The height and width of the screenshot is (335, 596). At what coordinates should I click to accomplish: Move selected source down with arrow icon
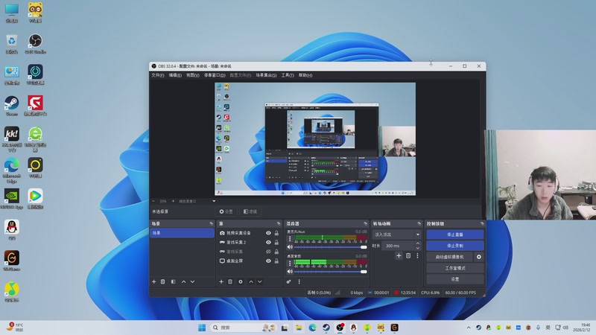(x=260, y=282)
